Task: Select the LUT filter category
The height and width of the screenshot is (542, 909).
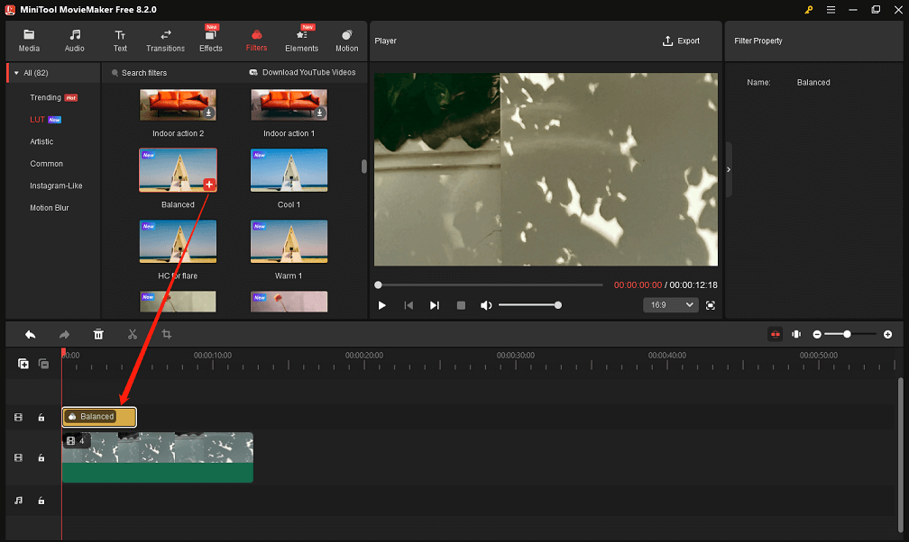Action: tap(37, 119)
